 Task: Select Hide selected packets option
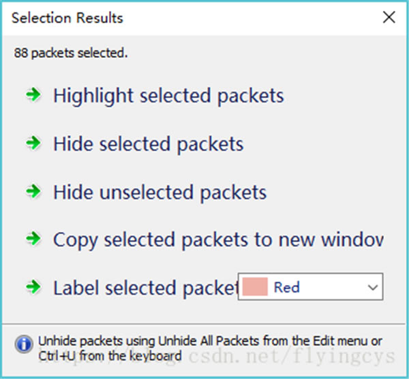tap(148, 144)
